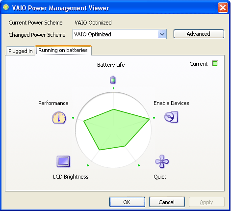Click the Performance gauge icon
231x211 pixels.
click(59, 117)
